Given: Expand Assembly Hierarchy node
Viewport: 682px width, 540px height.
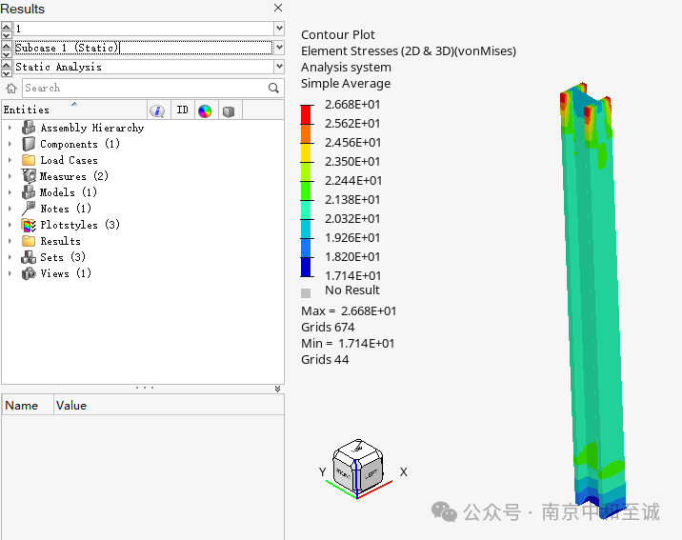Looking at the screenshot, I should (10, 128).
